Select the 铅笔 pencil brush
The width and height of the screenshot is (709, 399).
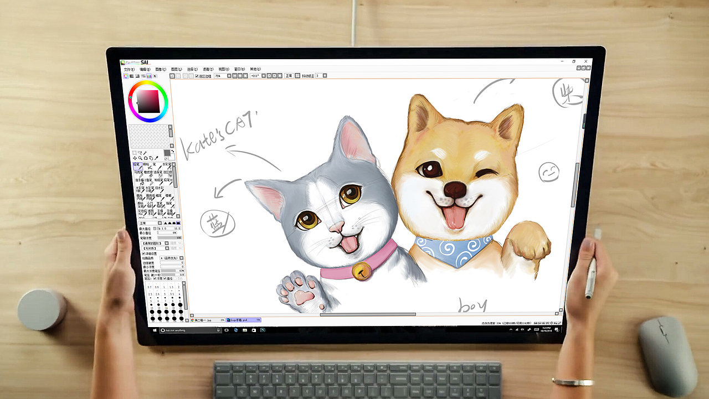coord(137,166)
